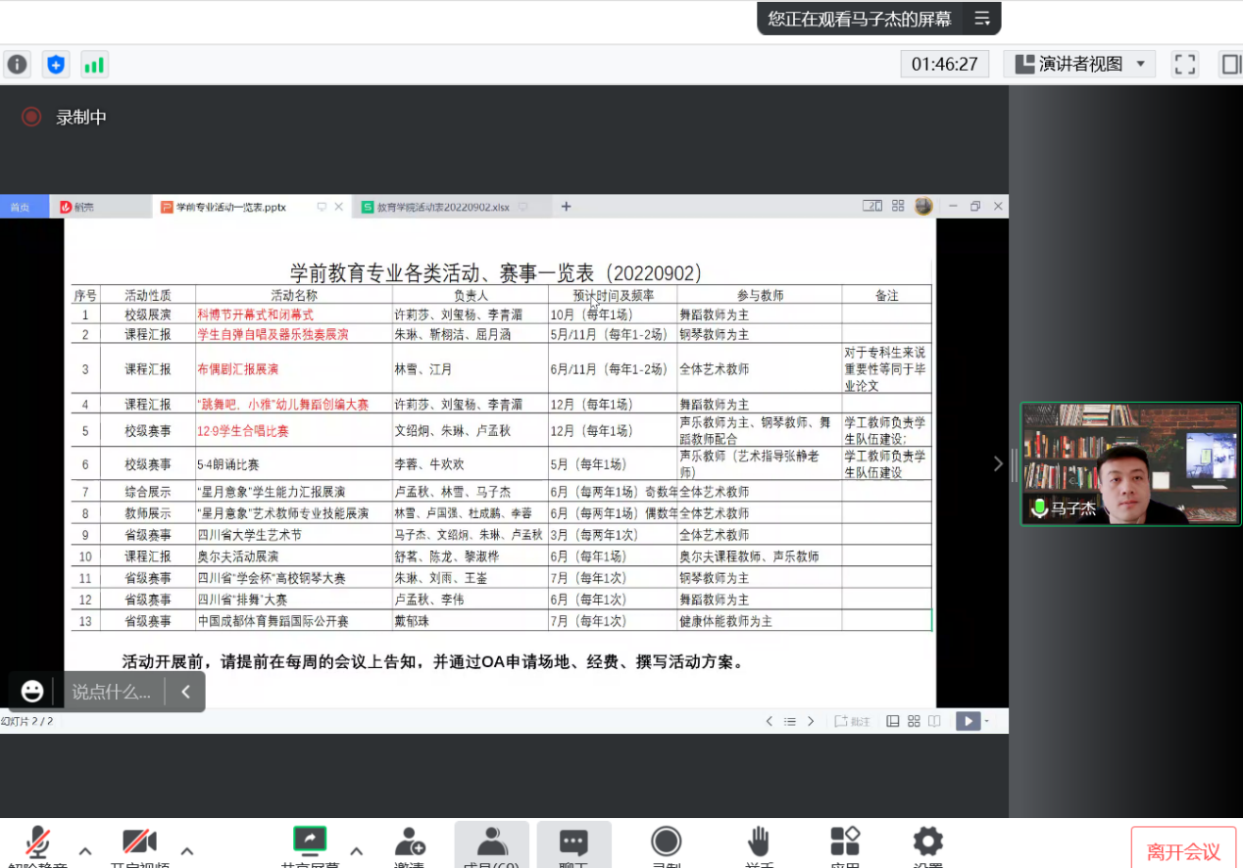The width and height of the screenshot is (1243, 868).
Task: Start recording with the record button
Action: [666, 842]
